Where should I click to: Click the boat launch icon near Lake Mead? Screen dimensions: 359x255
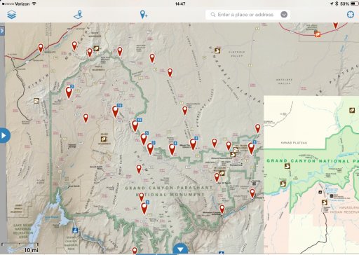(x=75, y=230)
